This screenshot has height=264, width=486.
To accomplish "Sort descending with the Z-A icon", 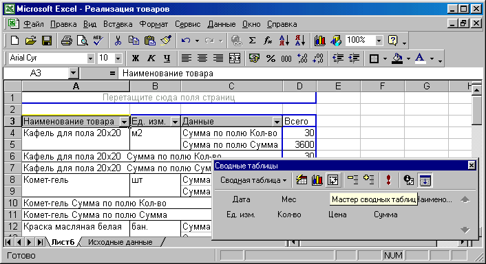I will coord(300,41).
